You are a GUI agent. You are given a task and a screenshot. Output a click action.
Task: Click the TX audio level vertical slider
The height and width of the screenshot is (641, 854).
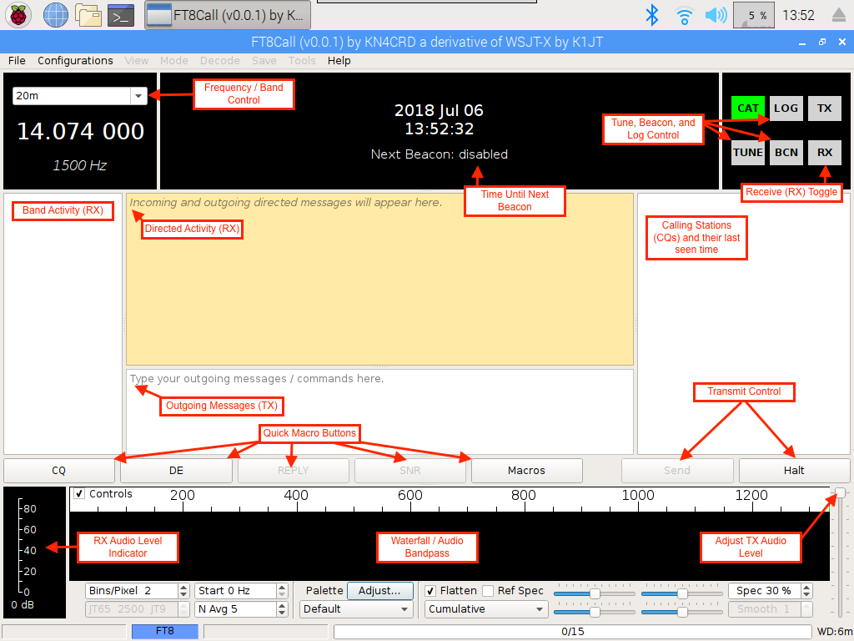click(x=841, y=553)
